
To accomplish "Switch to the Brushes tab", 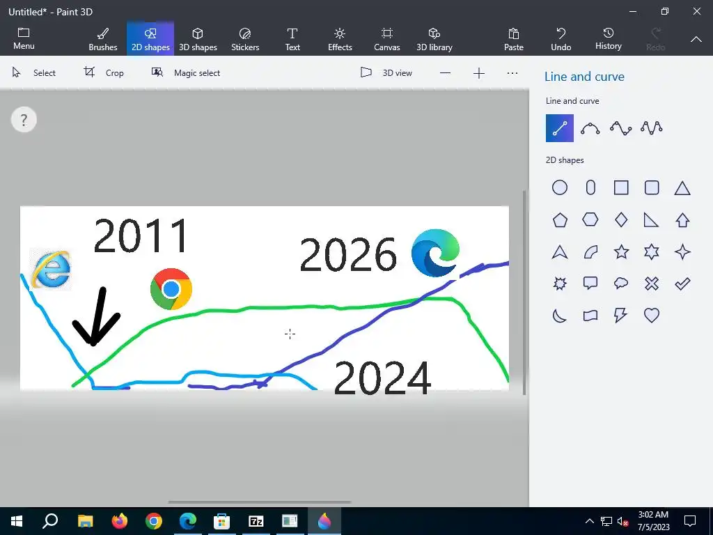I will 103,38.
